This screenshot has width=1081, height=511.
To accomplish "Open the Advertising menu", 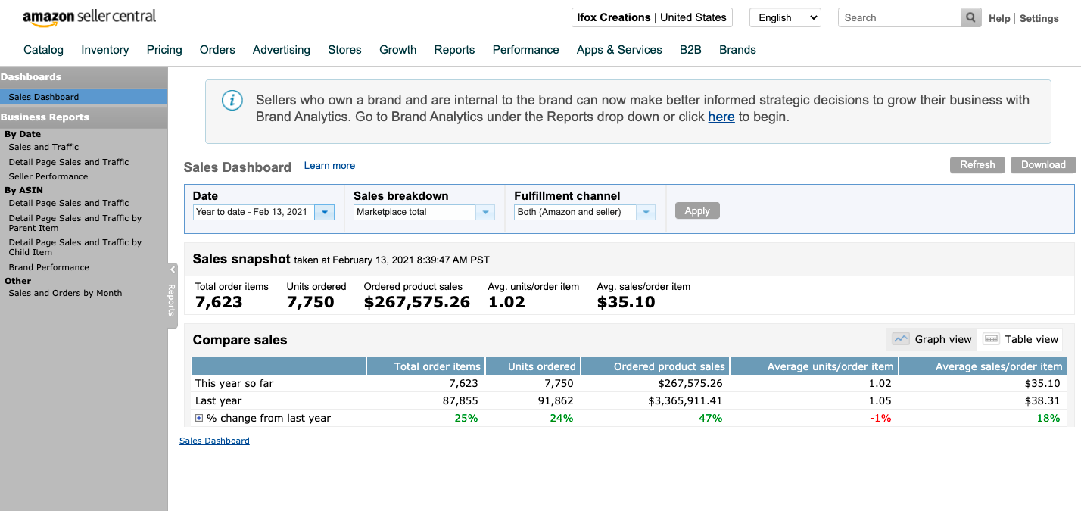I will point(282,50).
